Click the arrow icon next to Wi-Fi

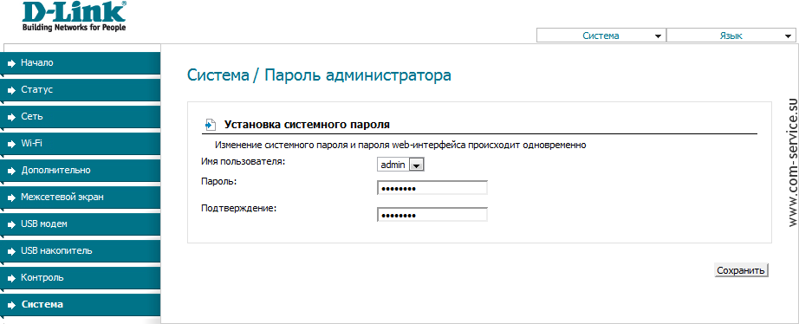point(12,144)
